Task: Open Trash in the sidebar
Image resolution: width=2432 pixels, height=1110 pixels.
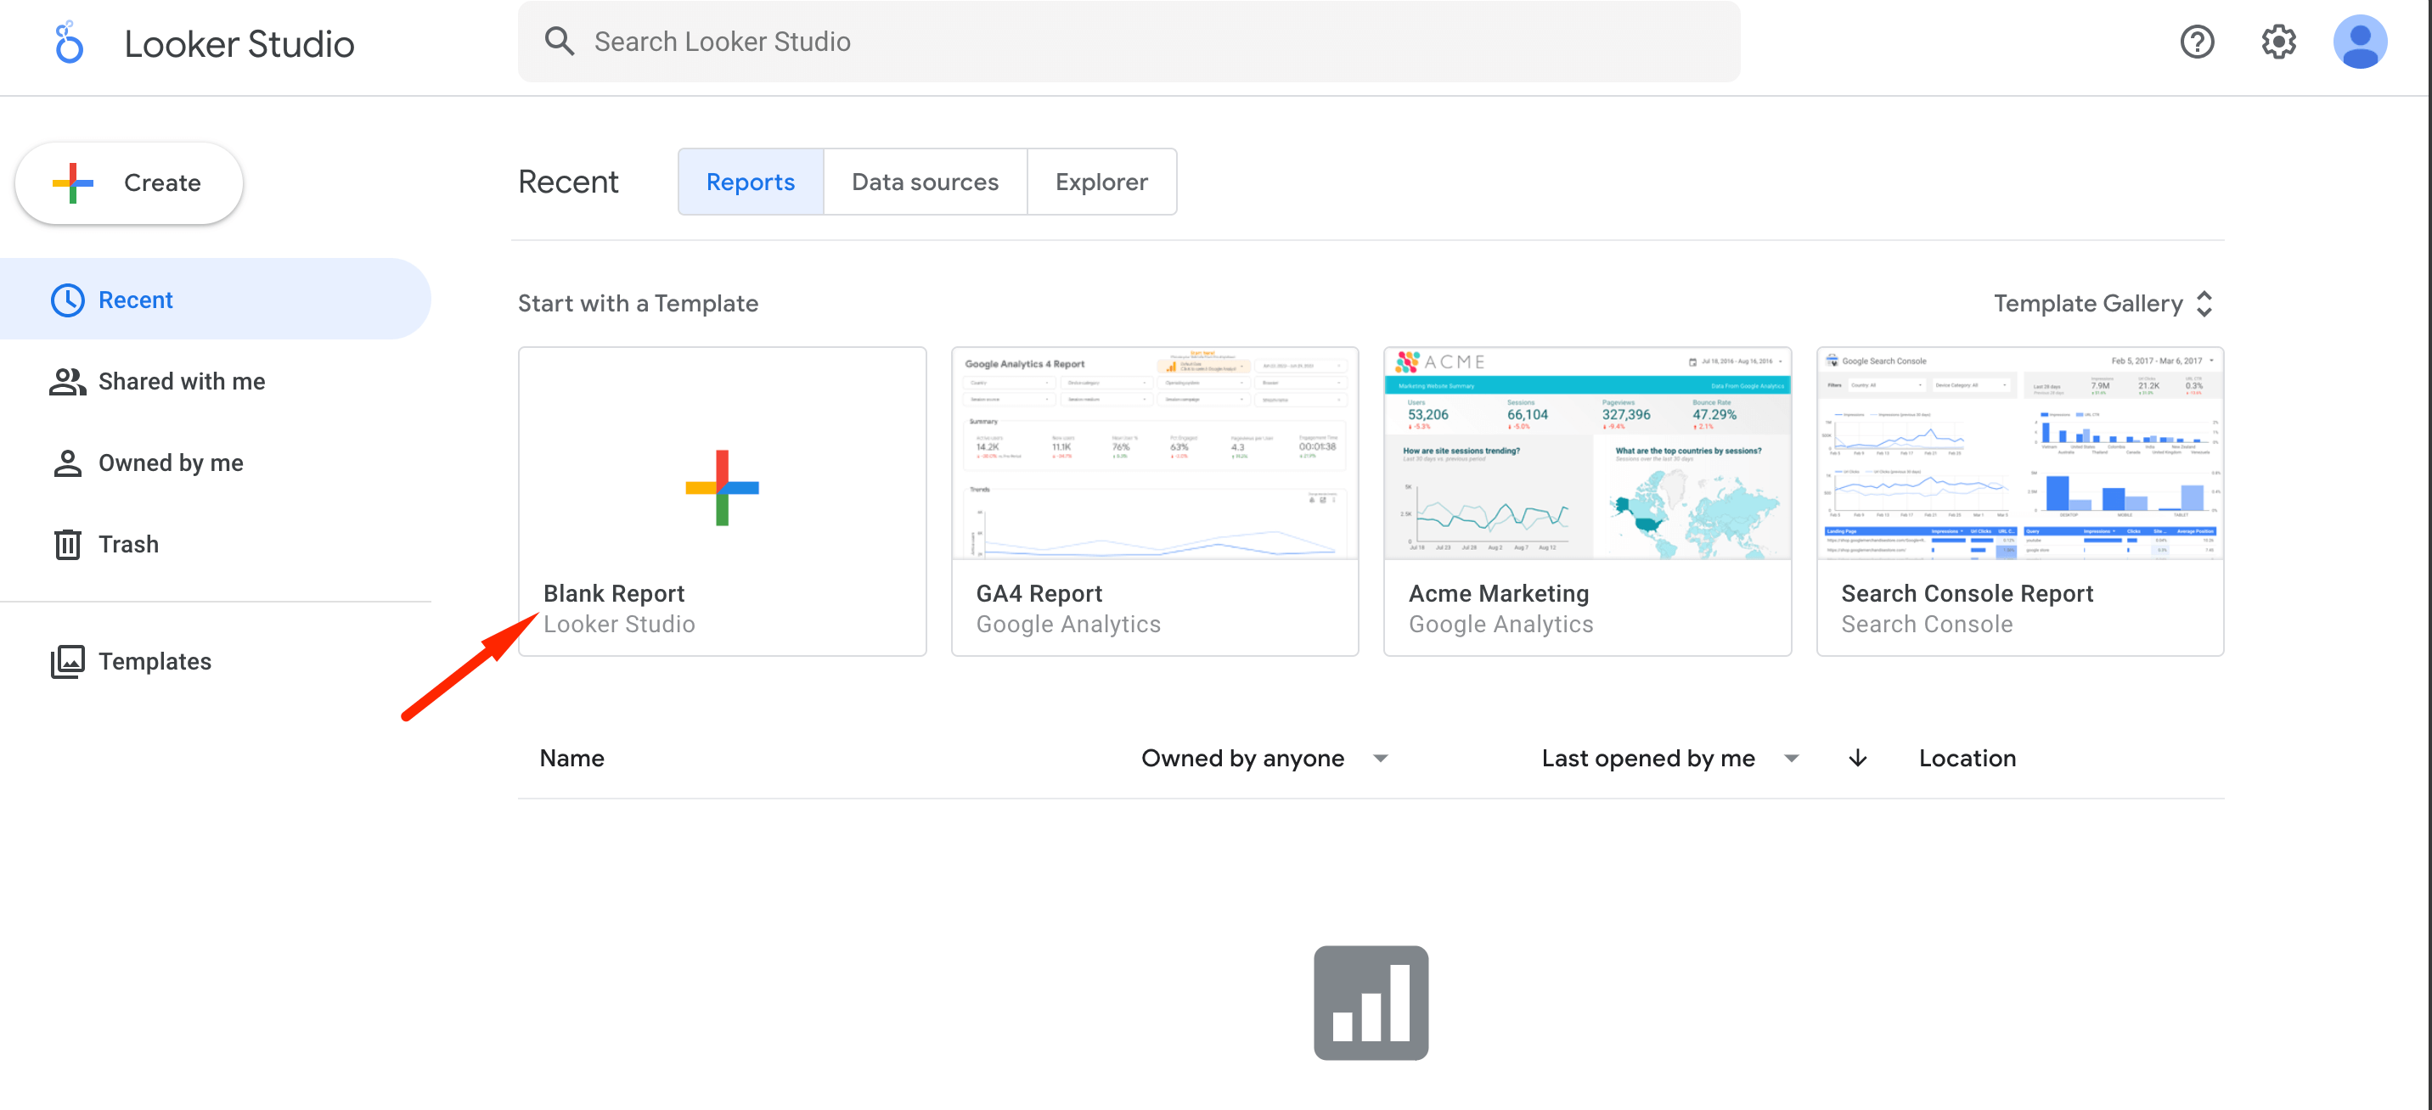Action: (x=128, y=545)
